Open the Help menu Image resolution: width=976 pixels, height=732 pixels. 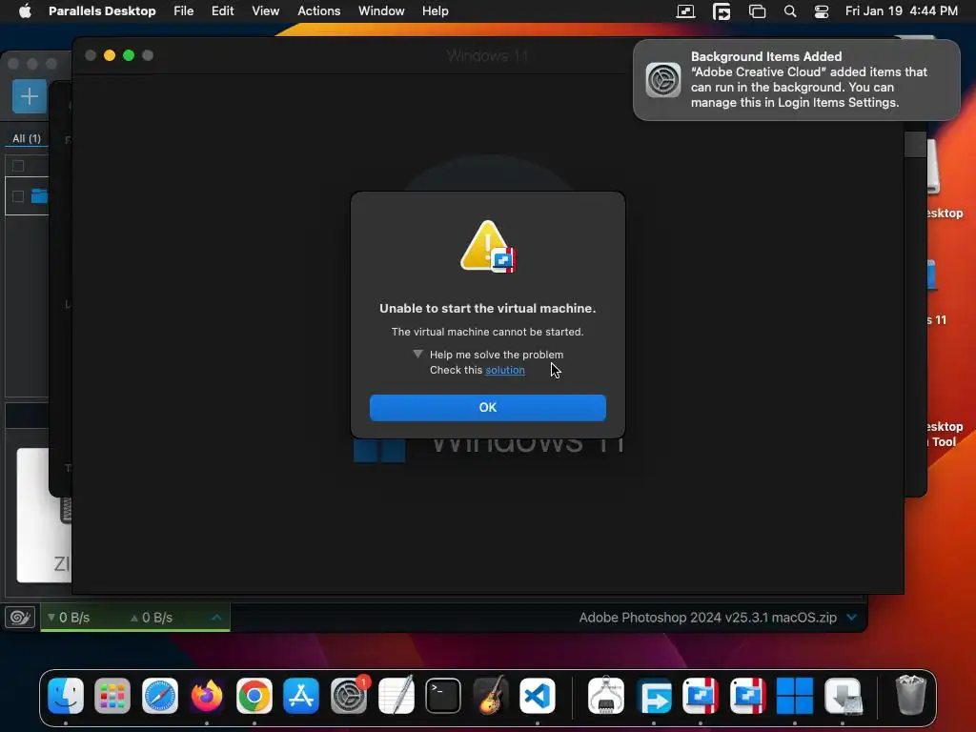435,10
